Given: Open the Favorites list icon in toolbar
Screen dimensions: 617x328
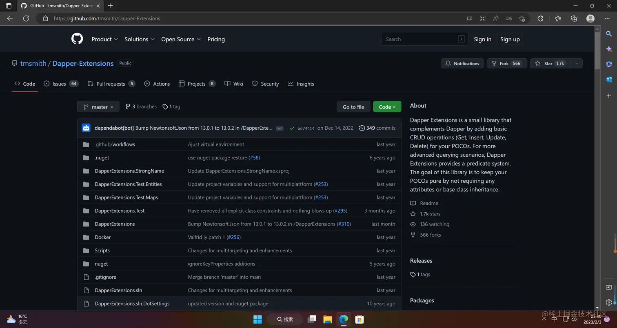Looking at the screenshot, I should [x=558, y=18].
